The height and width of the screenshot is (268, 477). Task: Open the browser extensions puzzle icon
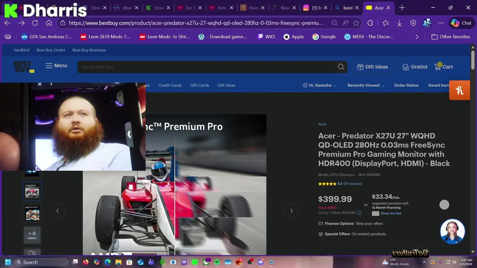370,23
